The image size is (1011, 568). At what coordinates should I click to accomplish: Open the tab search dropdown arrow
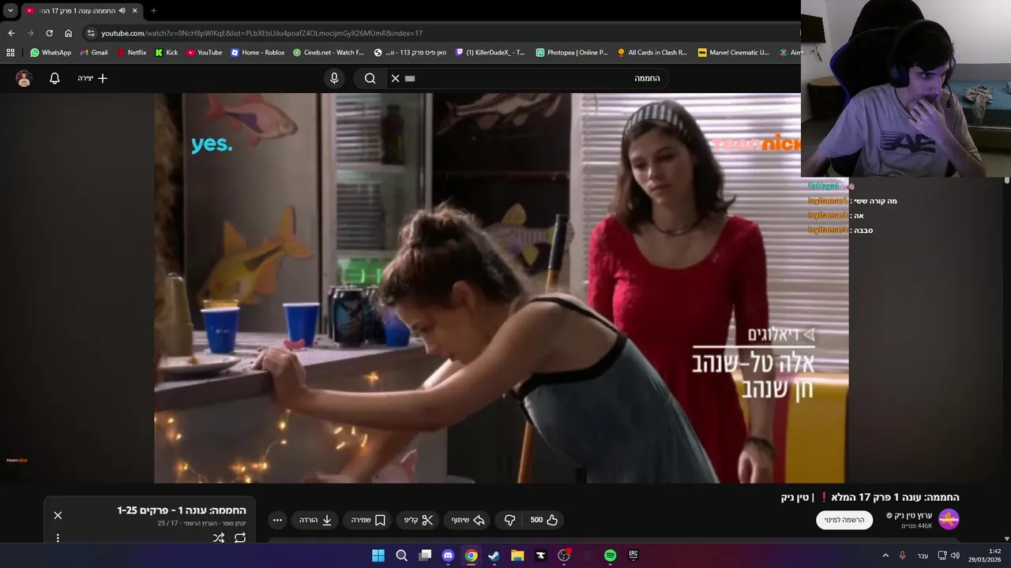click(x=10, y=10)
